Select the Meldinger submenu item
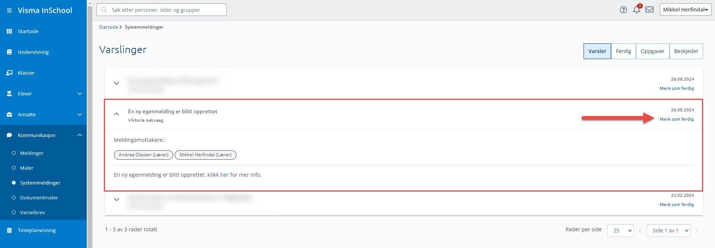 pyautogui.click(x=32, y=153)
